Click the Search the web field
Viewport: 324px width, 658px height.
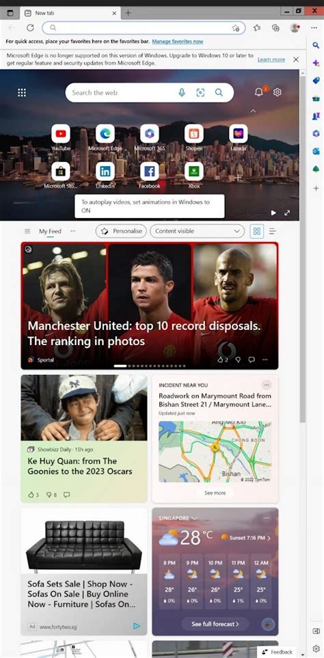122,93
